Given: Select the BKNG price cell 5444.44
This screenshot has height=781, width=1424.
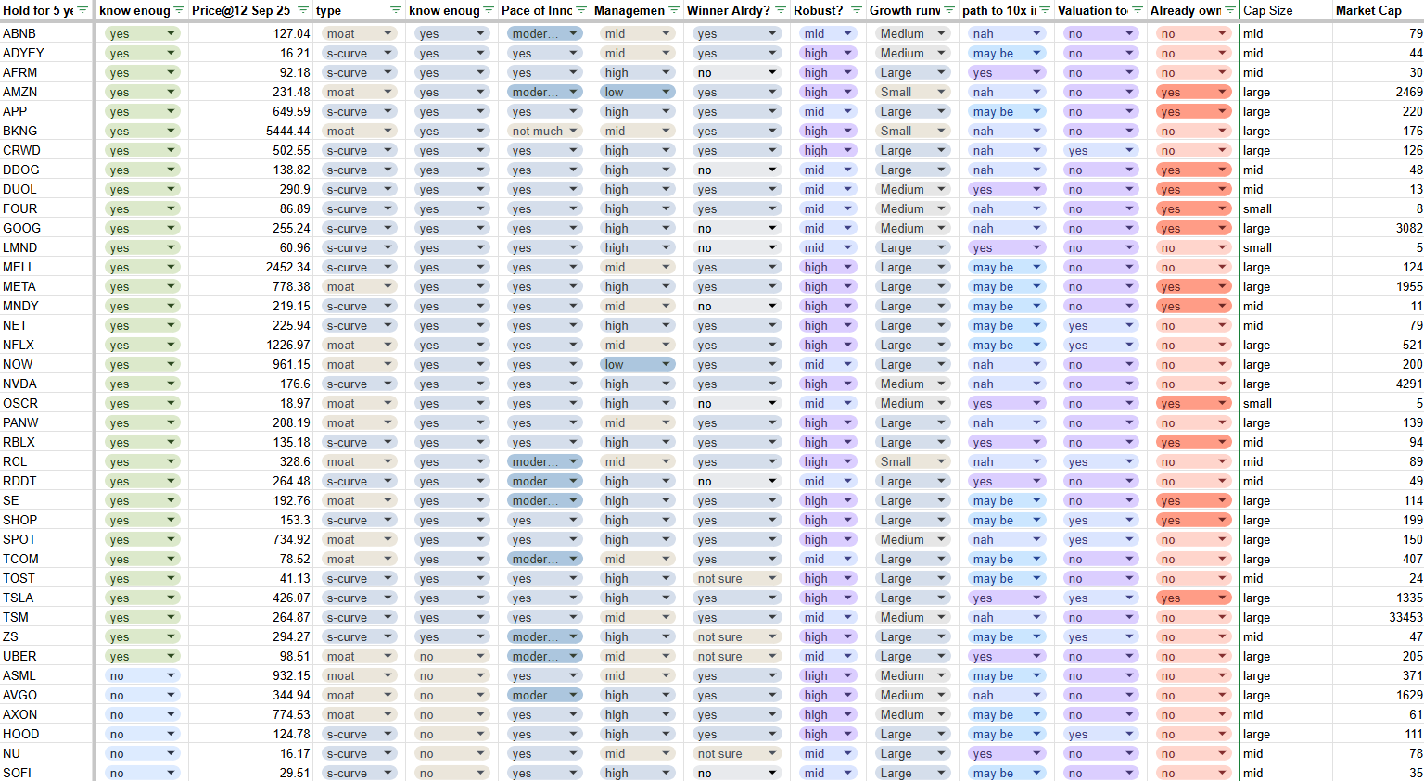Looking at the screenshot, I should click(x=250, y=131).
